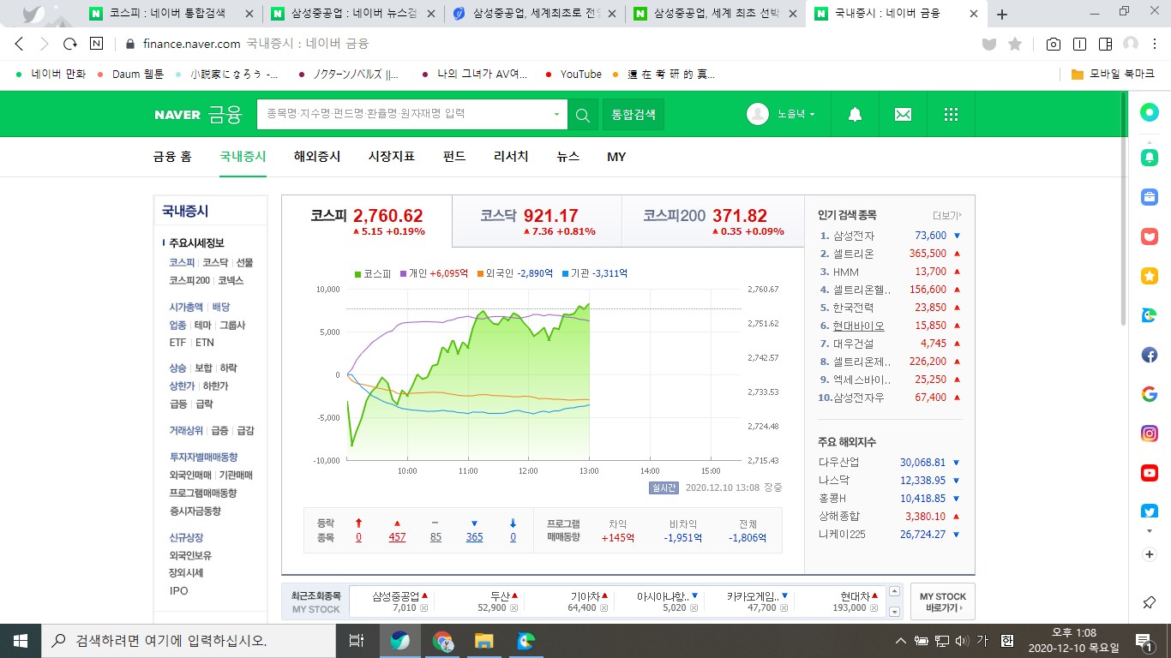
Task: Open Chrome from the taskbar
Action: click(x=442, y=640)
